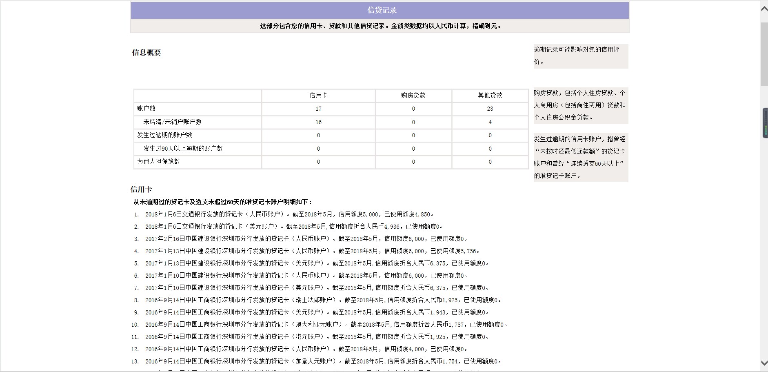
Task: Click the 发生过逾期的信用卡账户 note box
Action: (581, 158)
